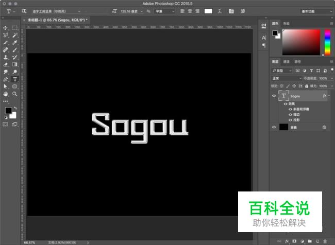Screen dimensions: 335x245
Task: Click the swap foreground/background colors arrow
Action: [15, 108]
